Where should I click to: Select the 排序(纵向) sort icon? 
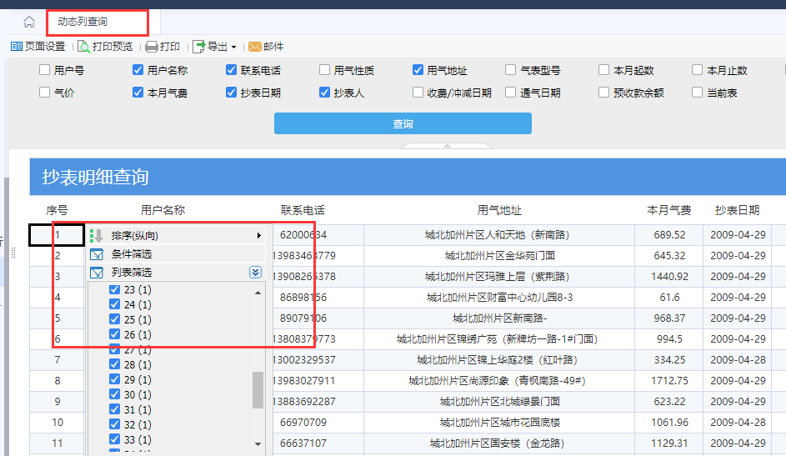click(96, 236)
